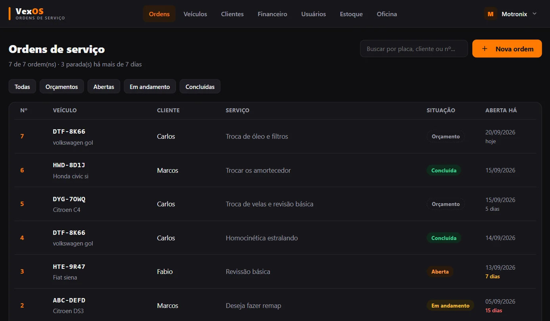
Task: Click the search field for placa or cliente
Action: click(414, 49)
